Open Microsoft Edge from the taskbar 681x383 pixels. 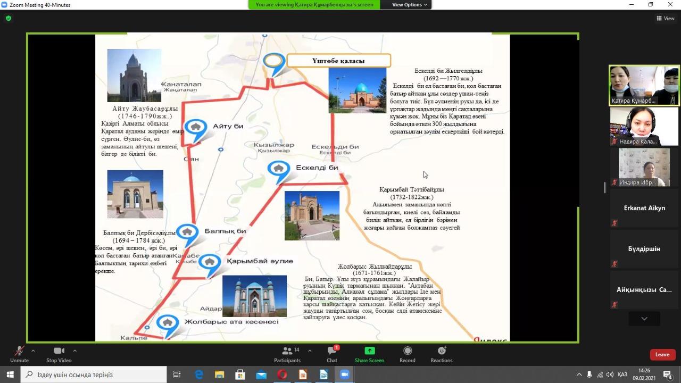point(198,374)
